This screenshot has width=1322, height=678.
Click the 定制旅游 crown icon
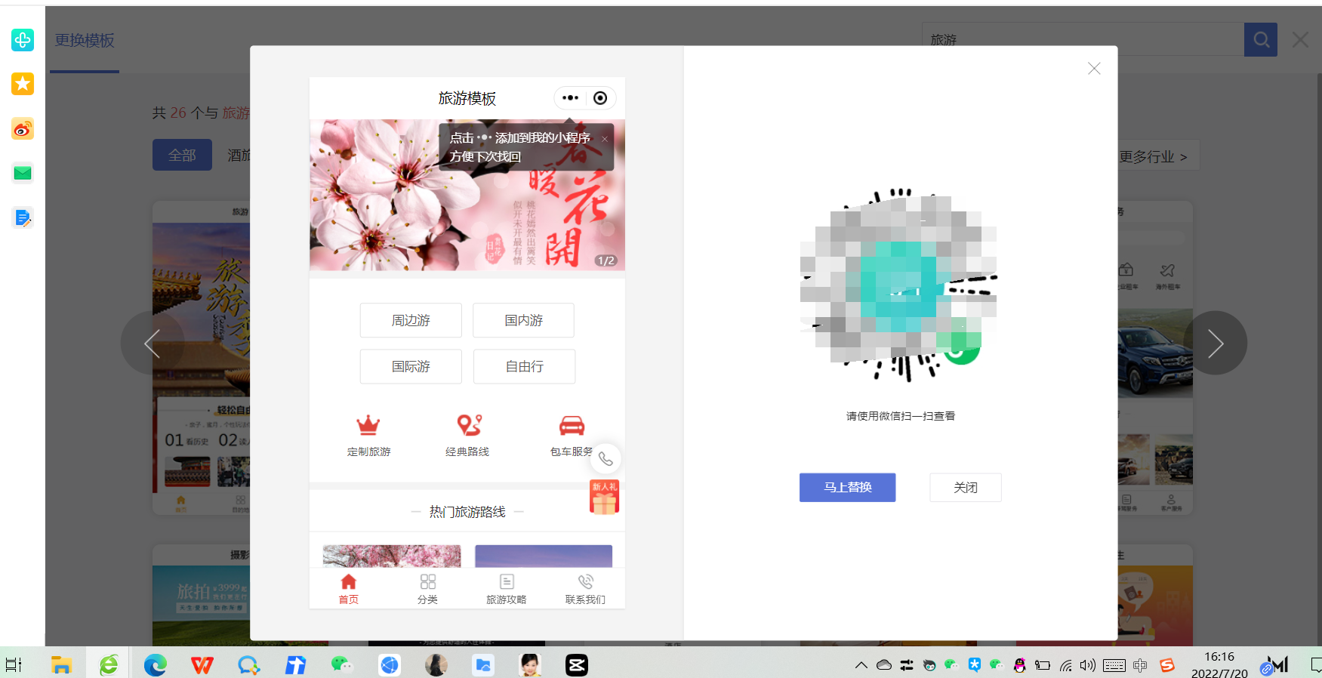tap(368, 425)
